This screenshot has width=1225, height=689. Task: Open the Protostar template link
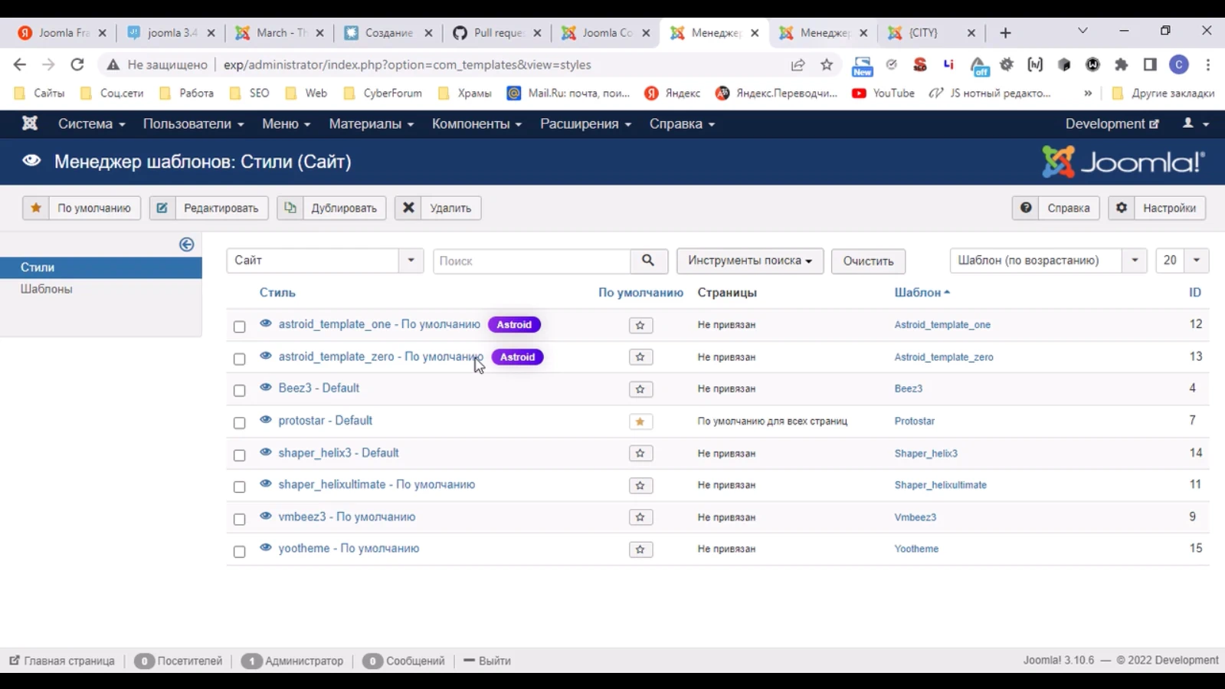click(x=914, y=422)
